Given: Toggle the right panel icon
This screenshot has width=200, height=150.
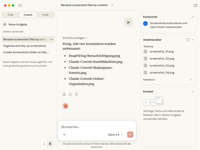Looking at the screenshot, I should click(195, 5).
